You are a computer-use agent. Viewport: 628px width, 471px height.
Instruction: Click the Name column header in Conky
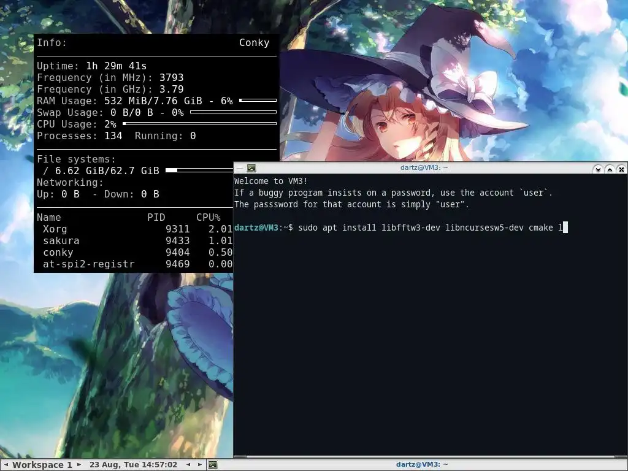coord(49,218)
